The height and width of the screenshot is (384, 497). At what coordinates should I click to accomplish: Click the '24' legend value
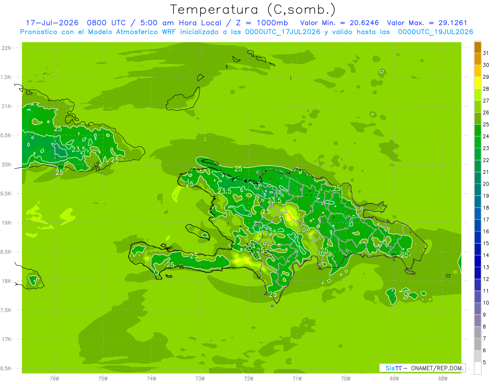[486, 136]
